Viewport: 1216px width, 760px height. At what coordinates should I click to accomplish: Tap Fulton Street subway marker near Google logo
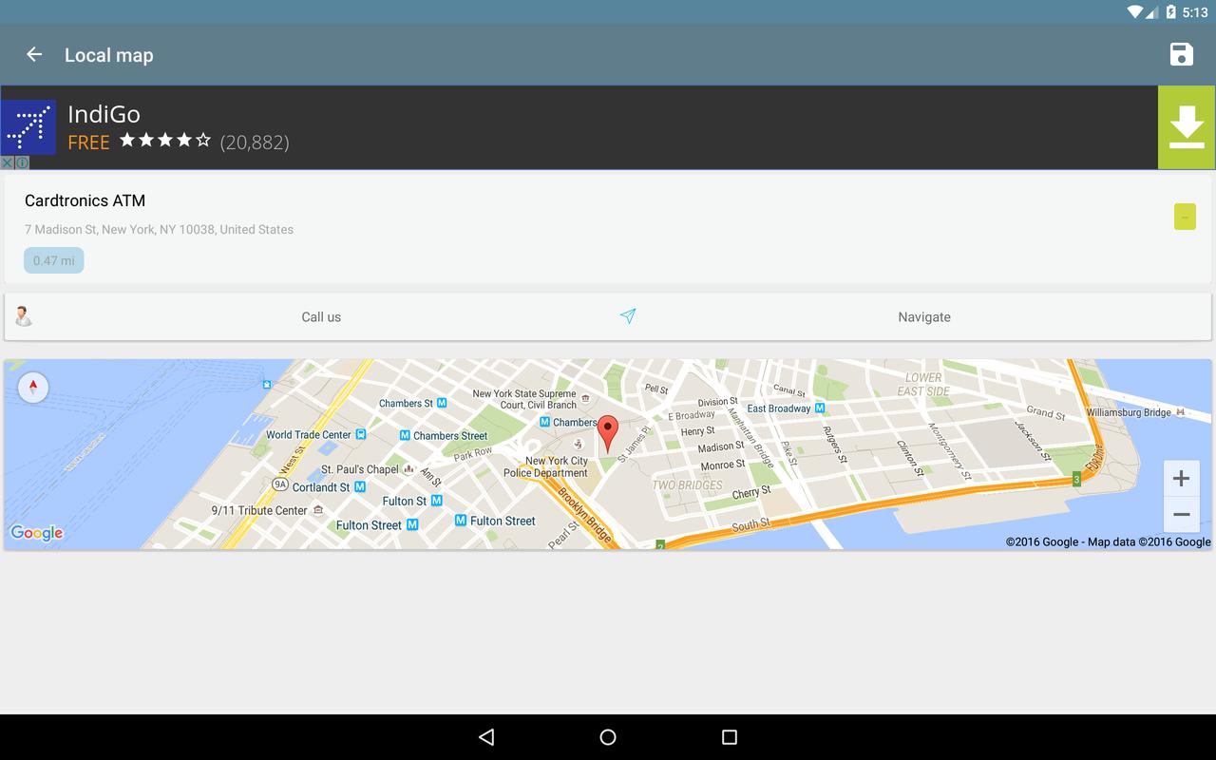412,524
